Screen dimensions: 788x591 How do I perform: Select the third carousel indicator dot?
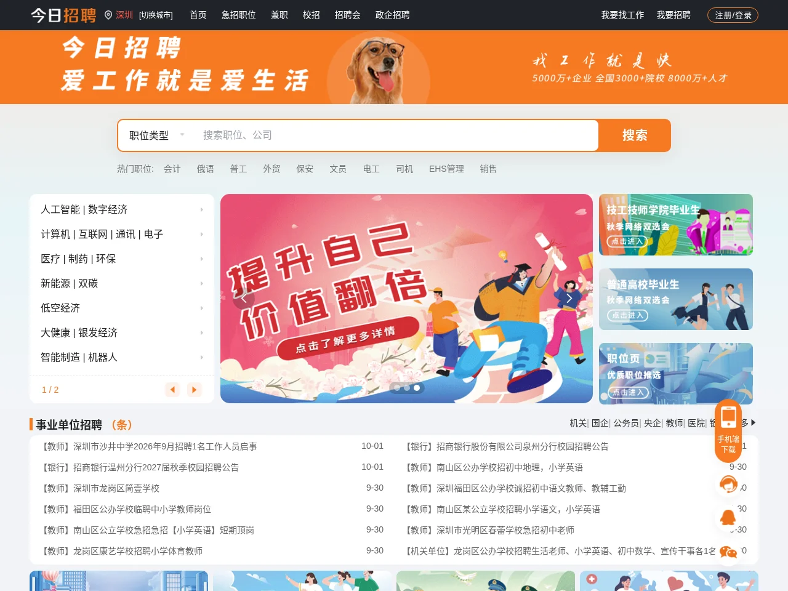point(417,388)
